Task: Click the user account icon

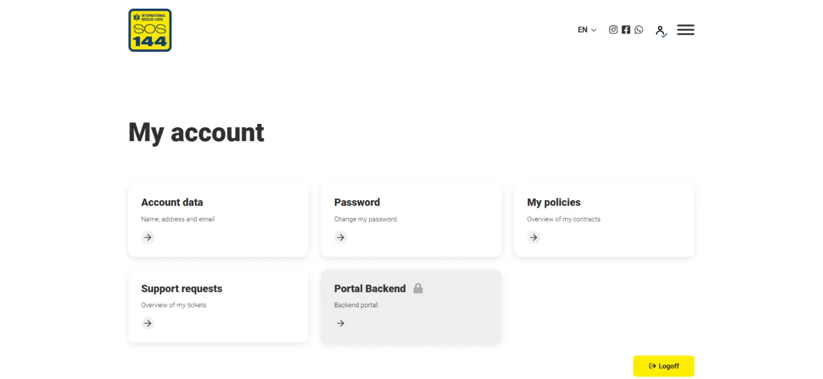Action: (x=661, y=31)
